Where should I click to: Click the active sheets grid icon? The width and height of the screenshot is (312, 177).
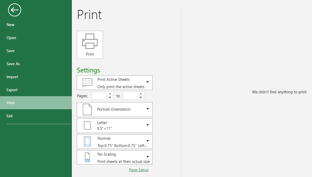(x=87, y=83)
